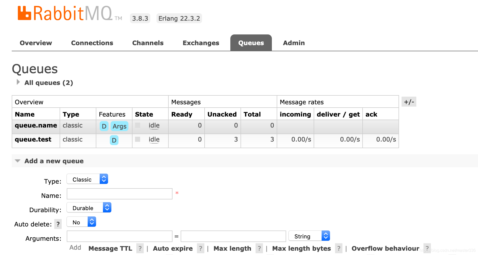Open the queue.test queue link
The image size is (478, 255).
point(33,139)
